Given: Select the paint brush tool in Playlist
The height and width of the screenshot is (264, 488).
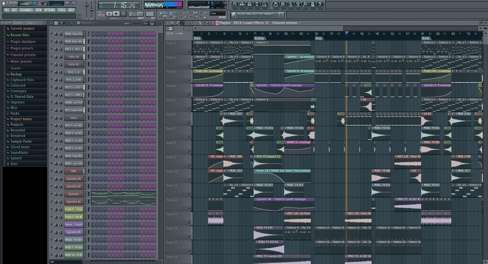Looking at the screenshot, I should [x=182, y=23].
